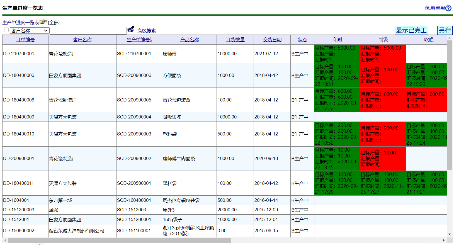The height and width of the screenshot is (245, 454).
Task: Open the 客户名称 filter dropdown
Action: pos(30,31)
